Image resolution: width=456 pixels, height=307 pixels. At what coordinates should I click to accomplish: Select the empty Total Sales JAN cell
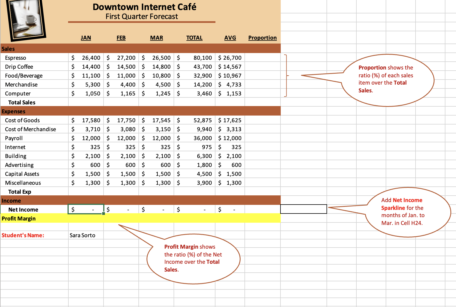(85, 102)
